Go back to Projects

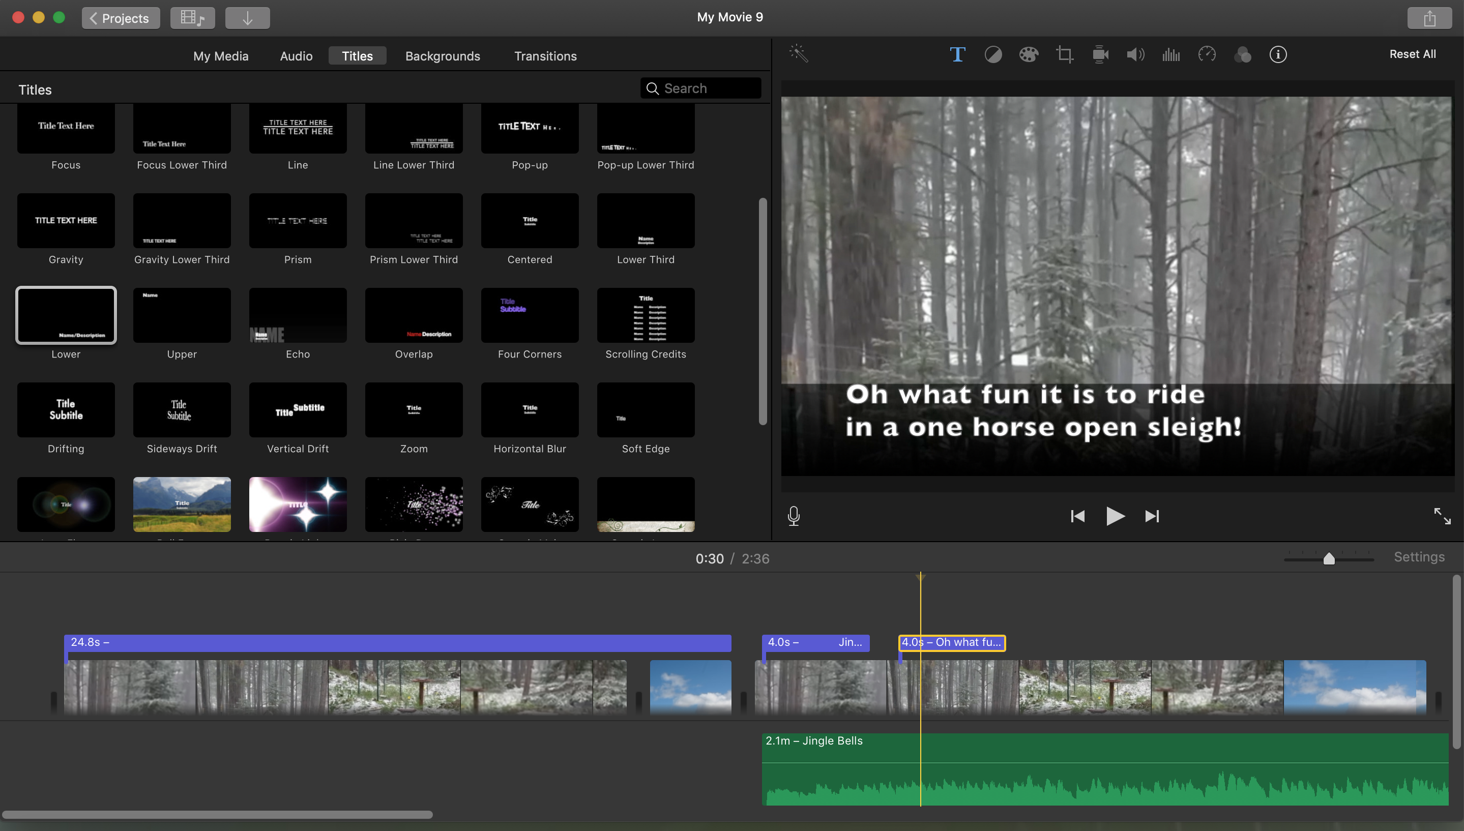click(x=121, y=18)
